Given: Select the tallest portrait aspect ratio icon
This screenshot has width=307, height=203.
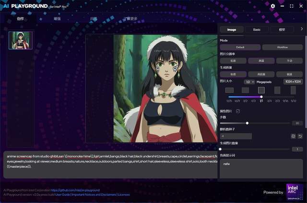Looking at the screenshot, I should pyautogui.click(x=293, y=90).
